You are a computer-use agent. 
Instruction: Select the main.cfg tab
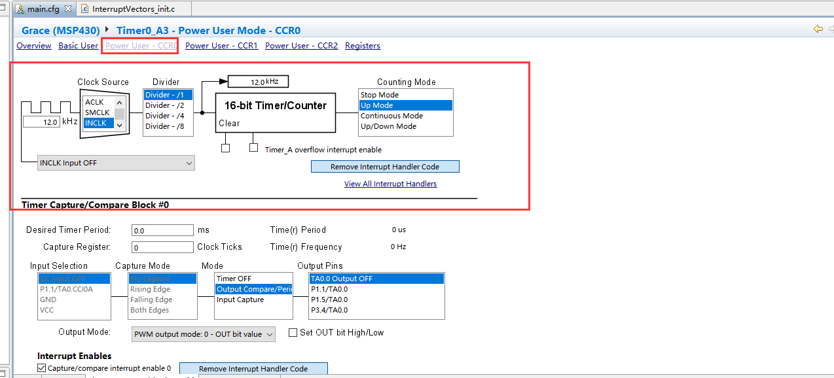43,9
